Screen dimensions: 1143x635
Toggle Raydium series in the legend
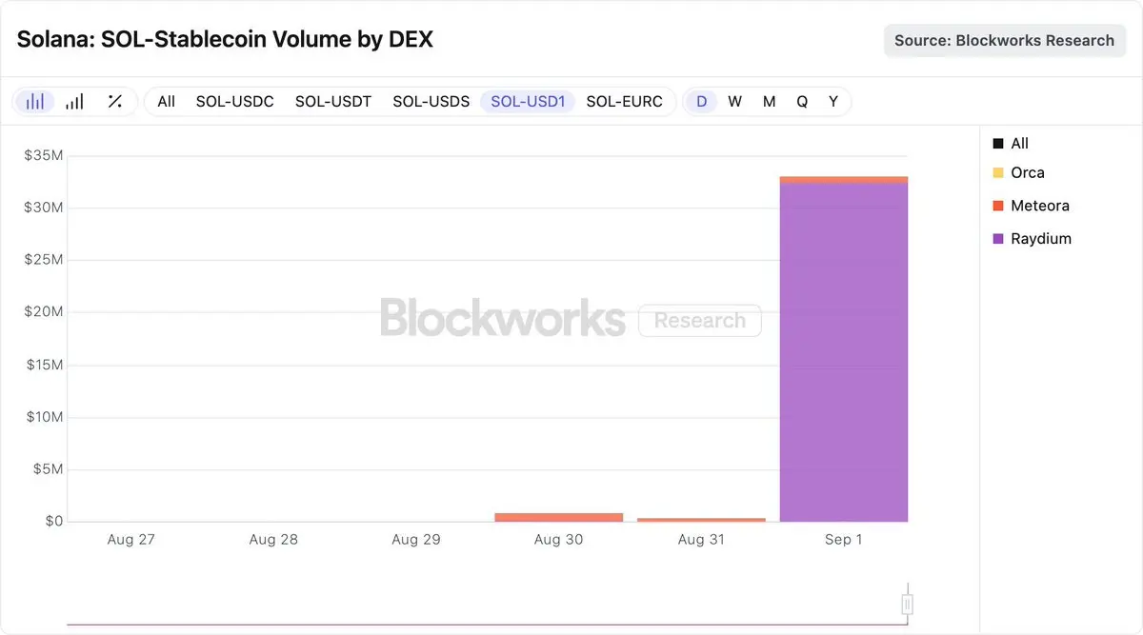(x=1032, y=239)
